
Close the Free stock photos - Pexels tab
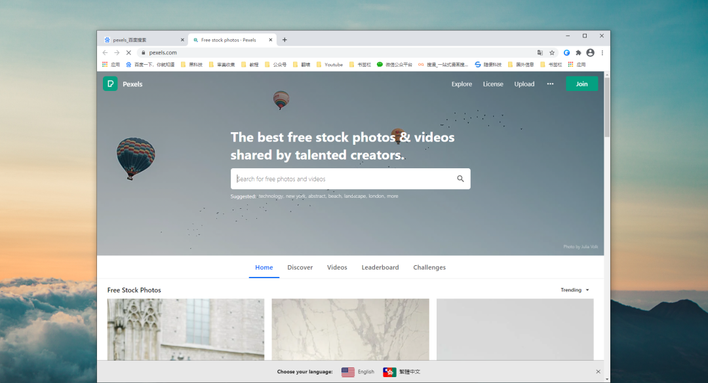(271, 40)
